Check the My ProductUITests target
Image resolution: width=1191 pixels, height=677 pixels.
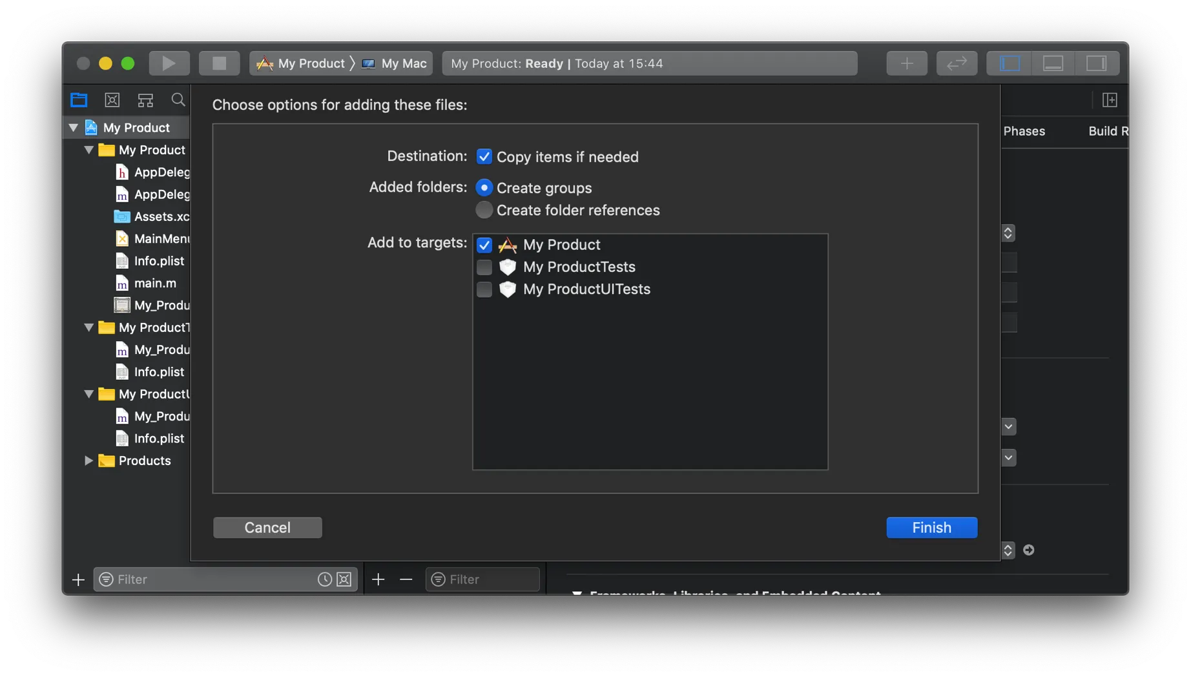coord(484,289)
